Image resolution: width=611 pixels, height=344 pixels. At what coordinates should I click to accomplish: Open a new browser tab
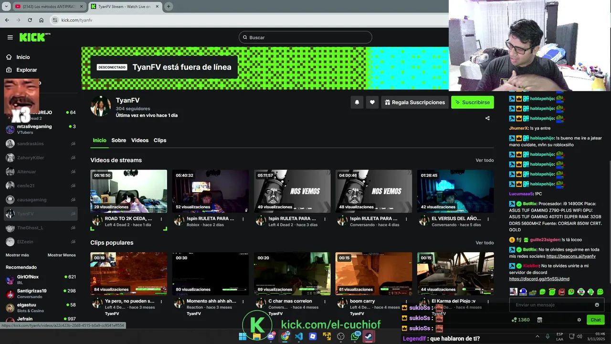(169, 6)
